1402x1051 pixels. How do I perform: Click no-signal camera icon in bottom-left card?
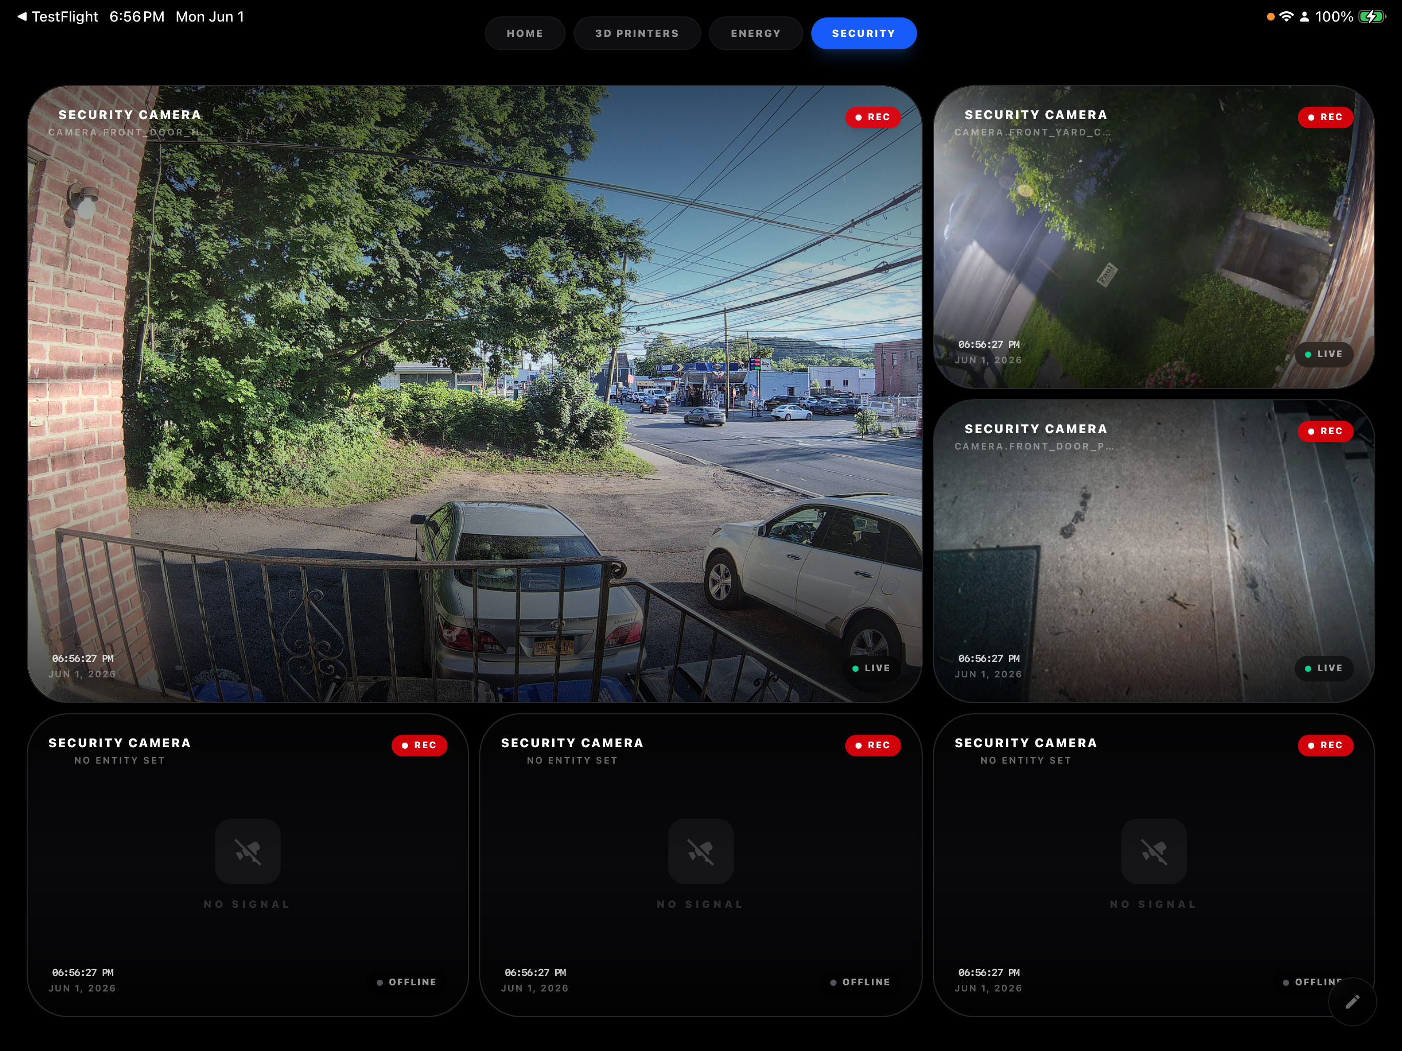coord(248,851)
